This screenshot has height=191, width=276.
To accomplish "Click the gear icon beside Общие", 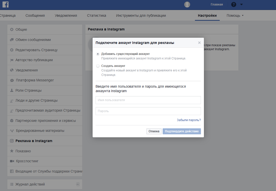I will (x=12, y=29).
